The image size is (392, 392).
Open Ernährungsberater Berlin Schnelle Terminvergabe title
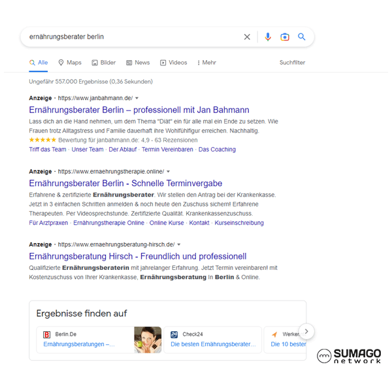pos(125,183)
